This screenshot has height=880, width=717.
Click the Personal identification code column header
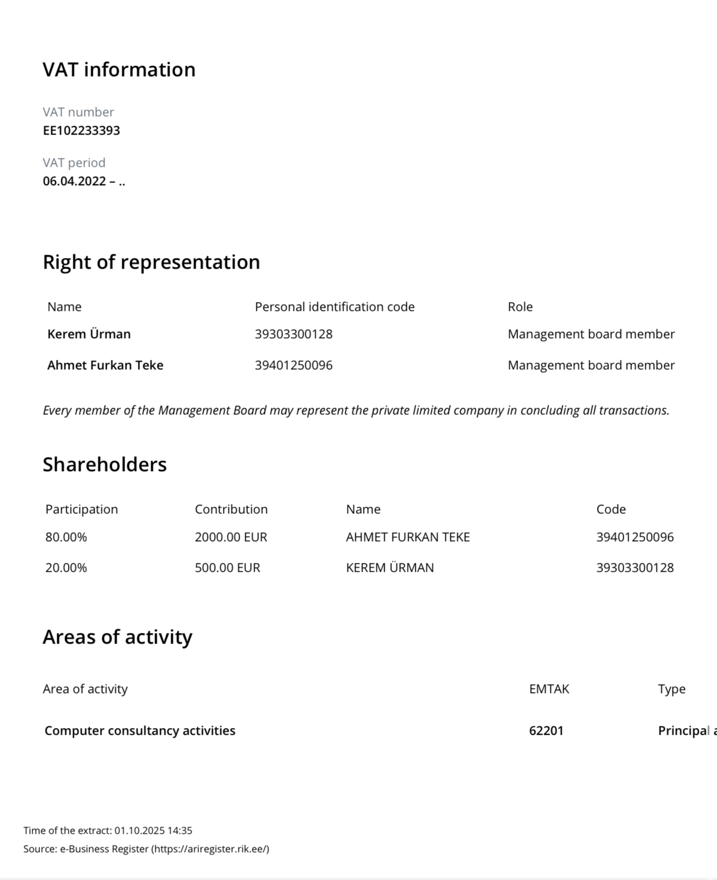coord(335,307)
